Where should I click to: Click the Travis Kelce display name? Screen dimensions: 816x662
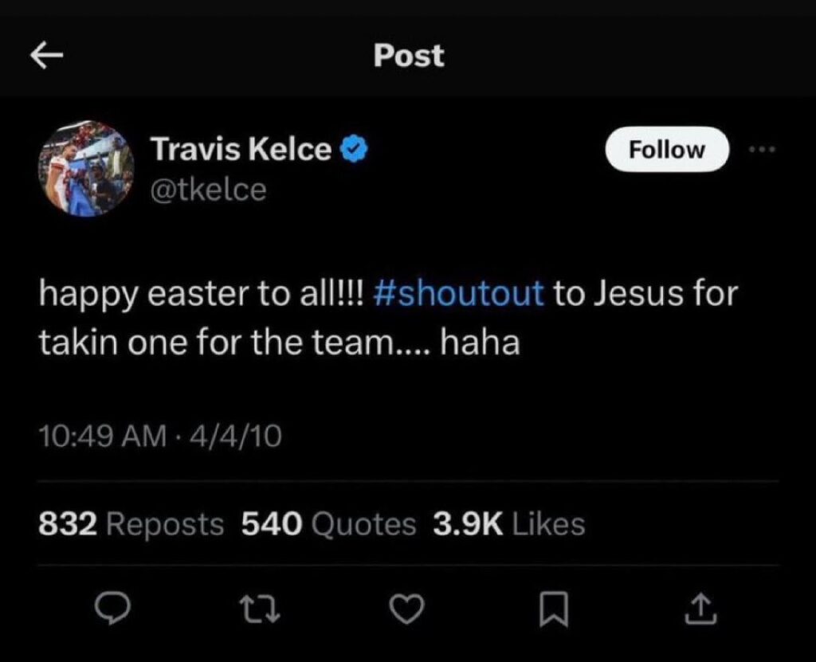(x=243, y=148)
